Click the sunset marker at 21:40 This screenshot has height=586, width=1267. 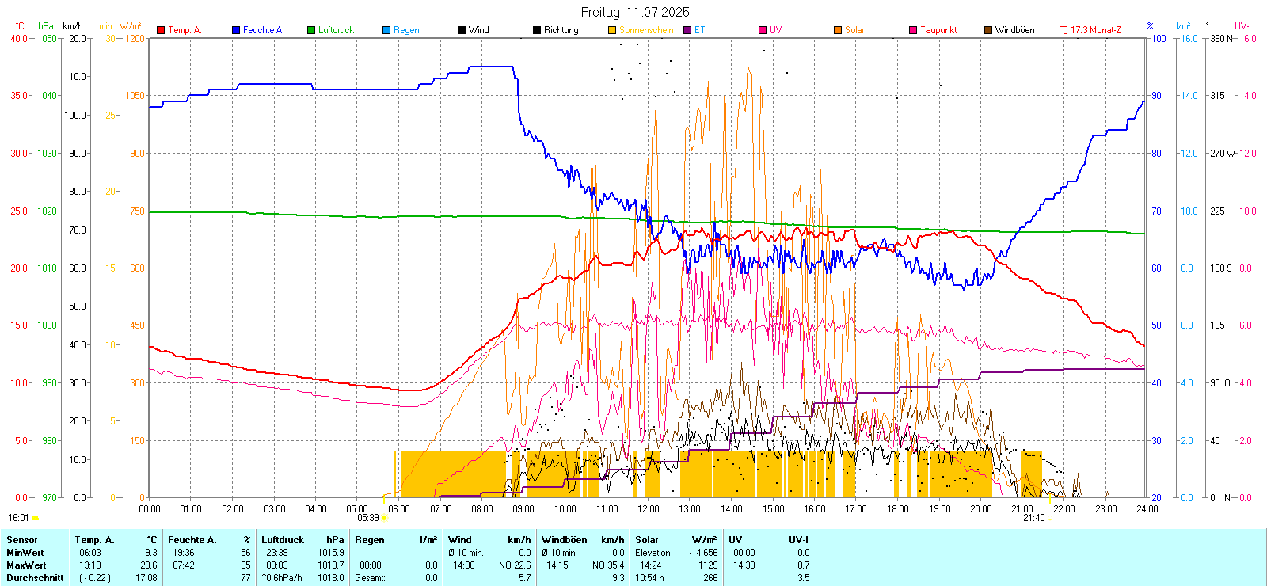(1050, 518)
